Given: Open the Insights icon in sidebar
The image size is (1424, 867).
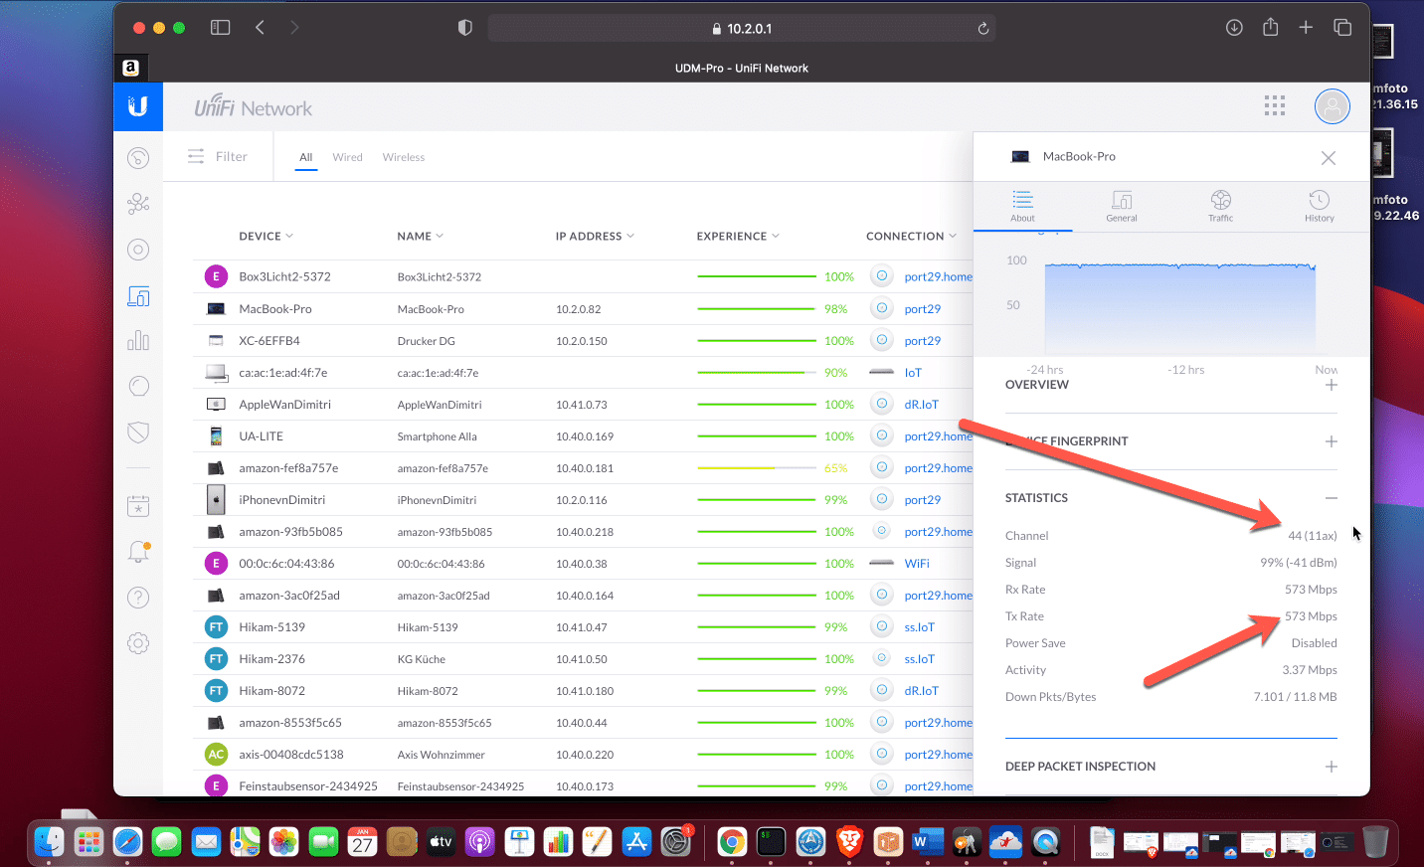Looking at the screenshot, I should [138, 386].
